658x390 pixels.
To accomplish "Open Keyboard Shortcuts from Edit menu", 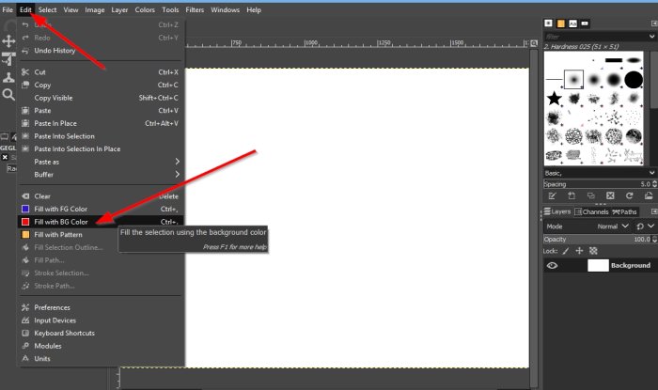I will click(101, 333).
